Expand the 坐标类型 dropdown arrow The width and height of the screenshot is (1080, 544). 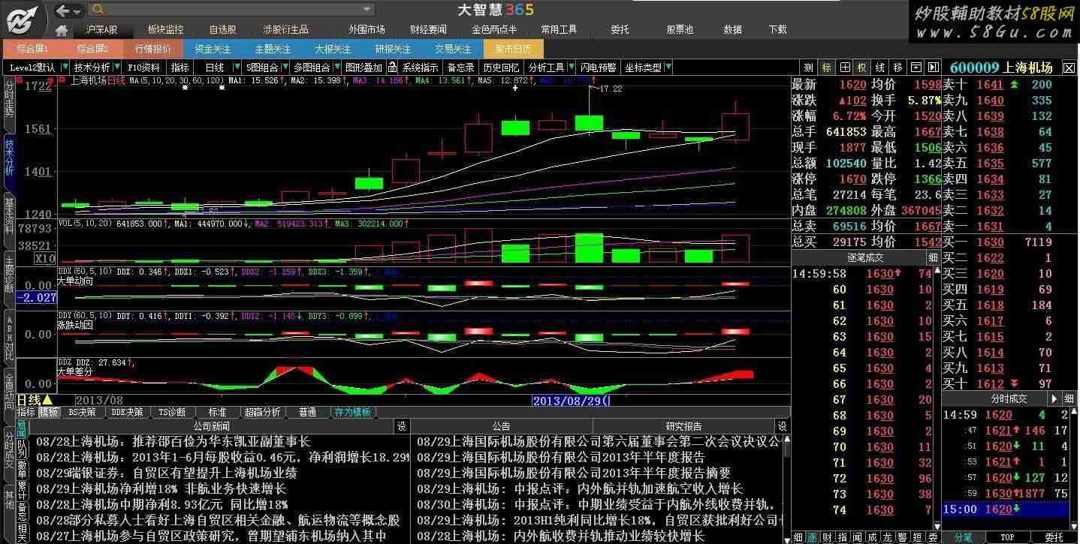click(x=668, y=68)
